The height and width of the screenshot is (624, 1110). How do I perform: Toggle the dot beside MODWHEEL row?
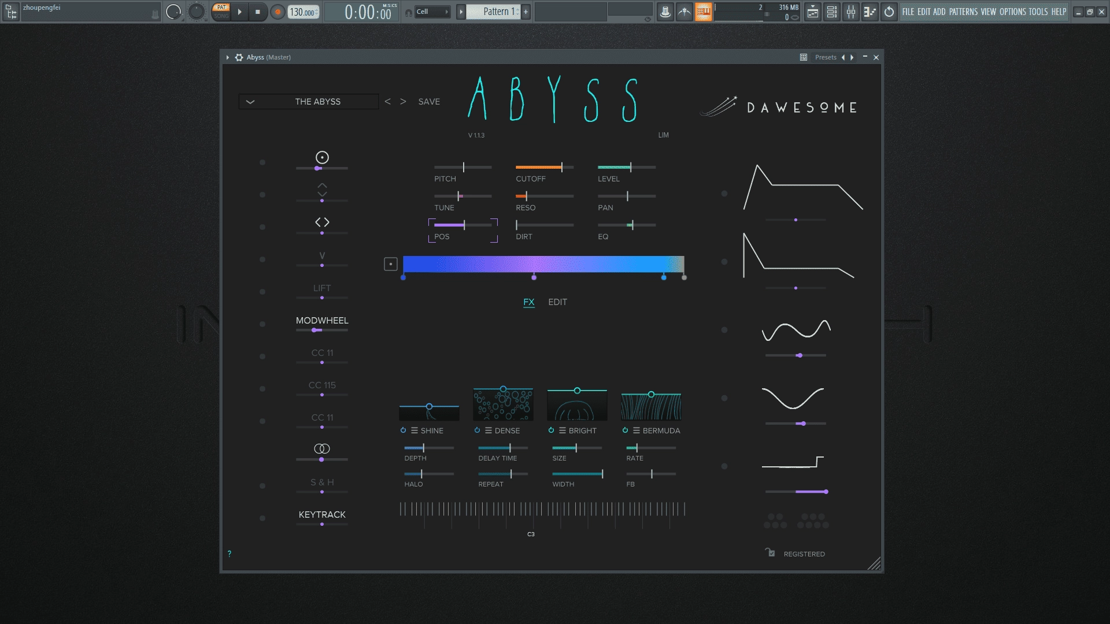pyautogui.click(x=262, y=324)
